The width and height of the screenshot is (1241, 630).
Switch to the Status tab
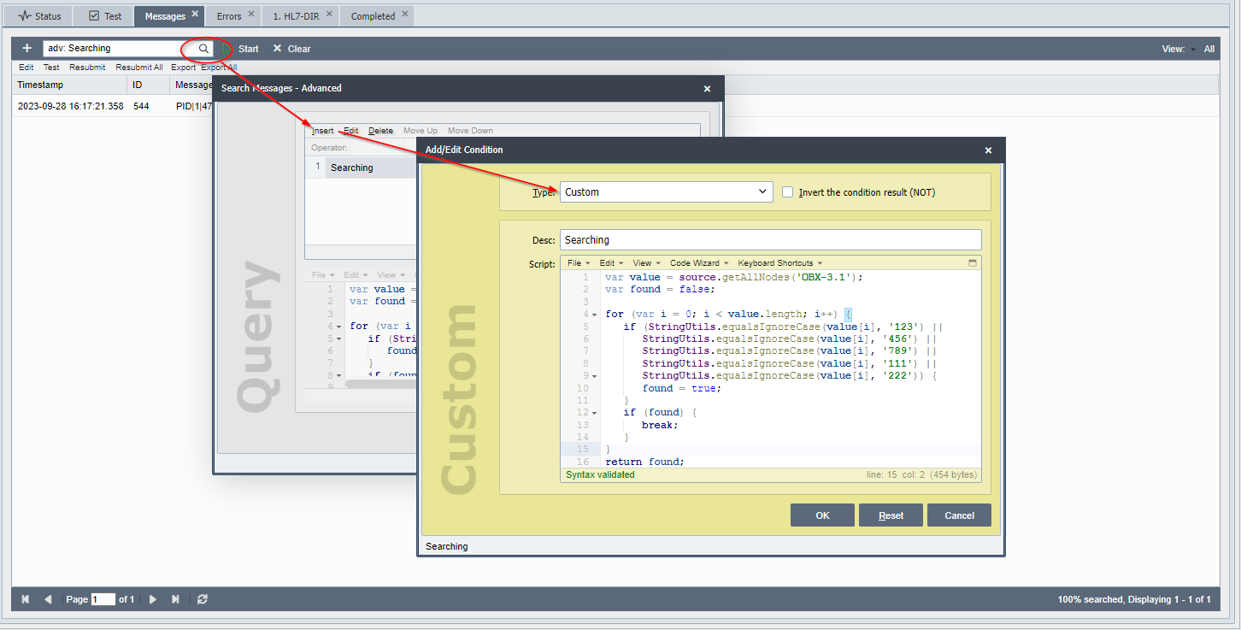[39, 16]
